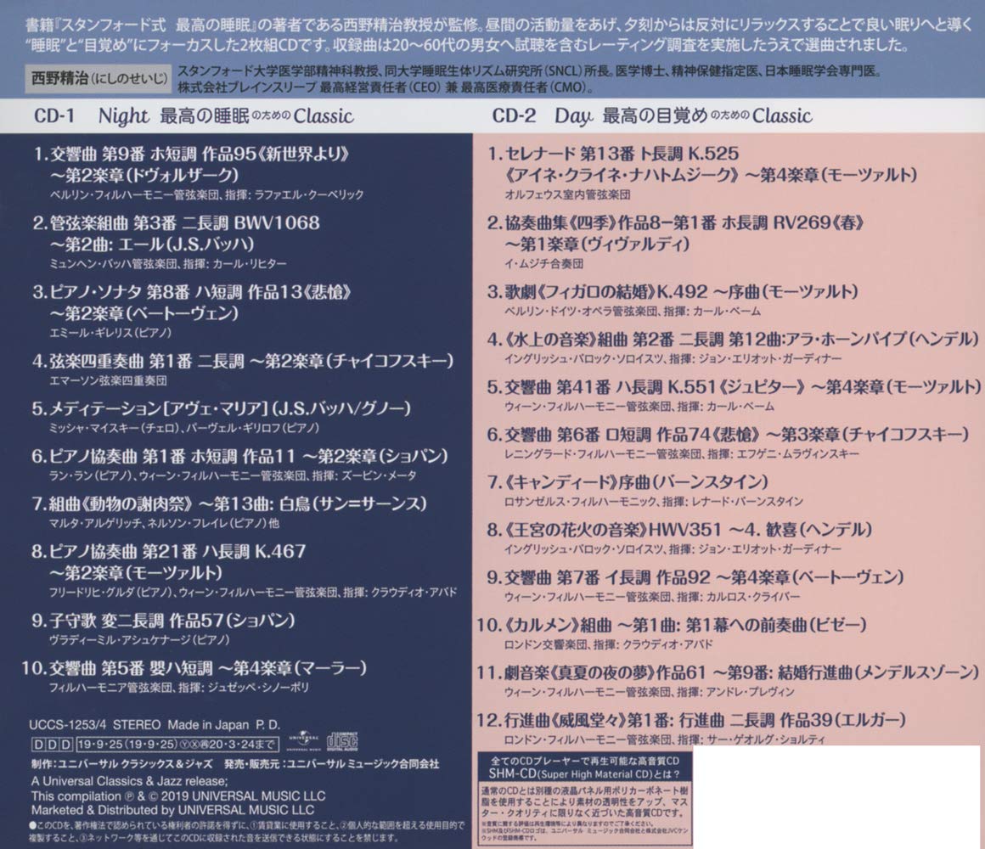Select CD-2 track 2 協奏曲集 四季 春
Screen dimensions: 985x849
tap(675, 233)
